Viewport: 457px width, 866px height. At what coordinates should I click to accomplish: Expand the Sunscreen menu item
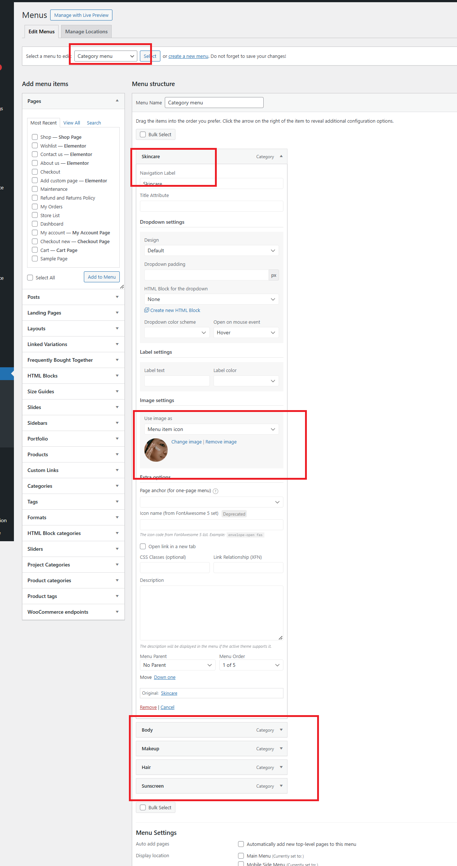tap(281, 786)
